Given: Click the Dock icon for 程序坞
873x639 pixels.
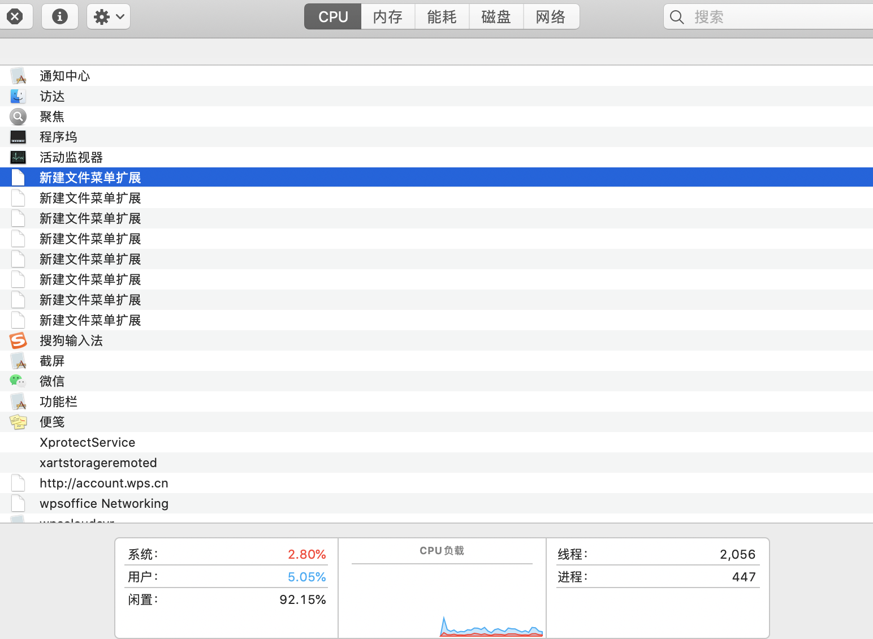Looking at the screenshot, I should (18, 137).
